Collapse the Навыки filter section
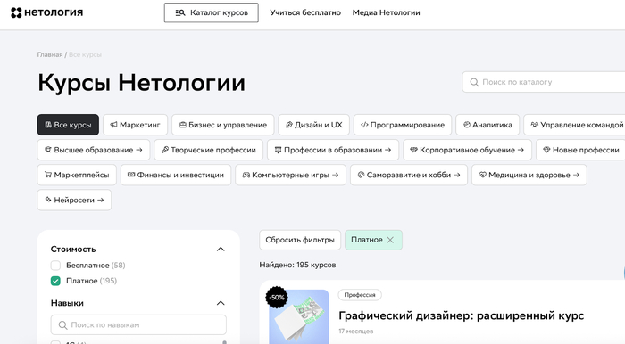Image resolution: width=625 pixels, height=344 pixels. coord(221,303)
